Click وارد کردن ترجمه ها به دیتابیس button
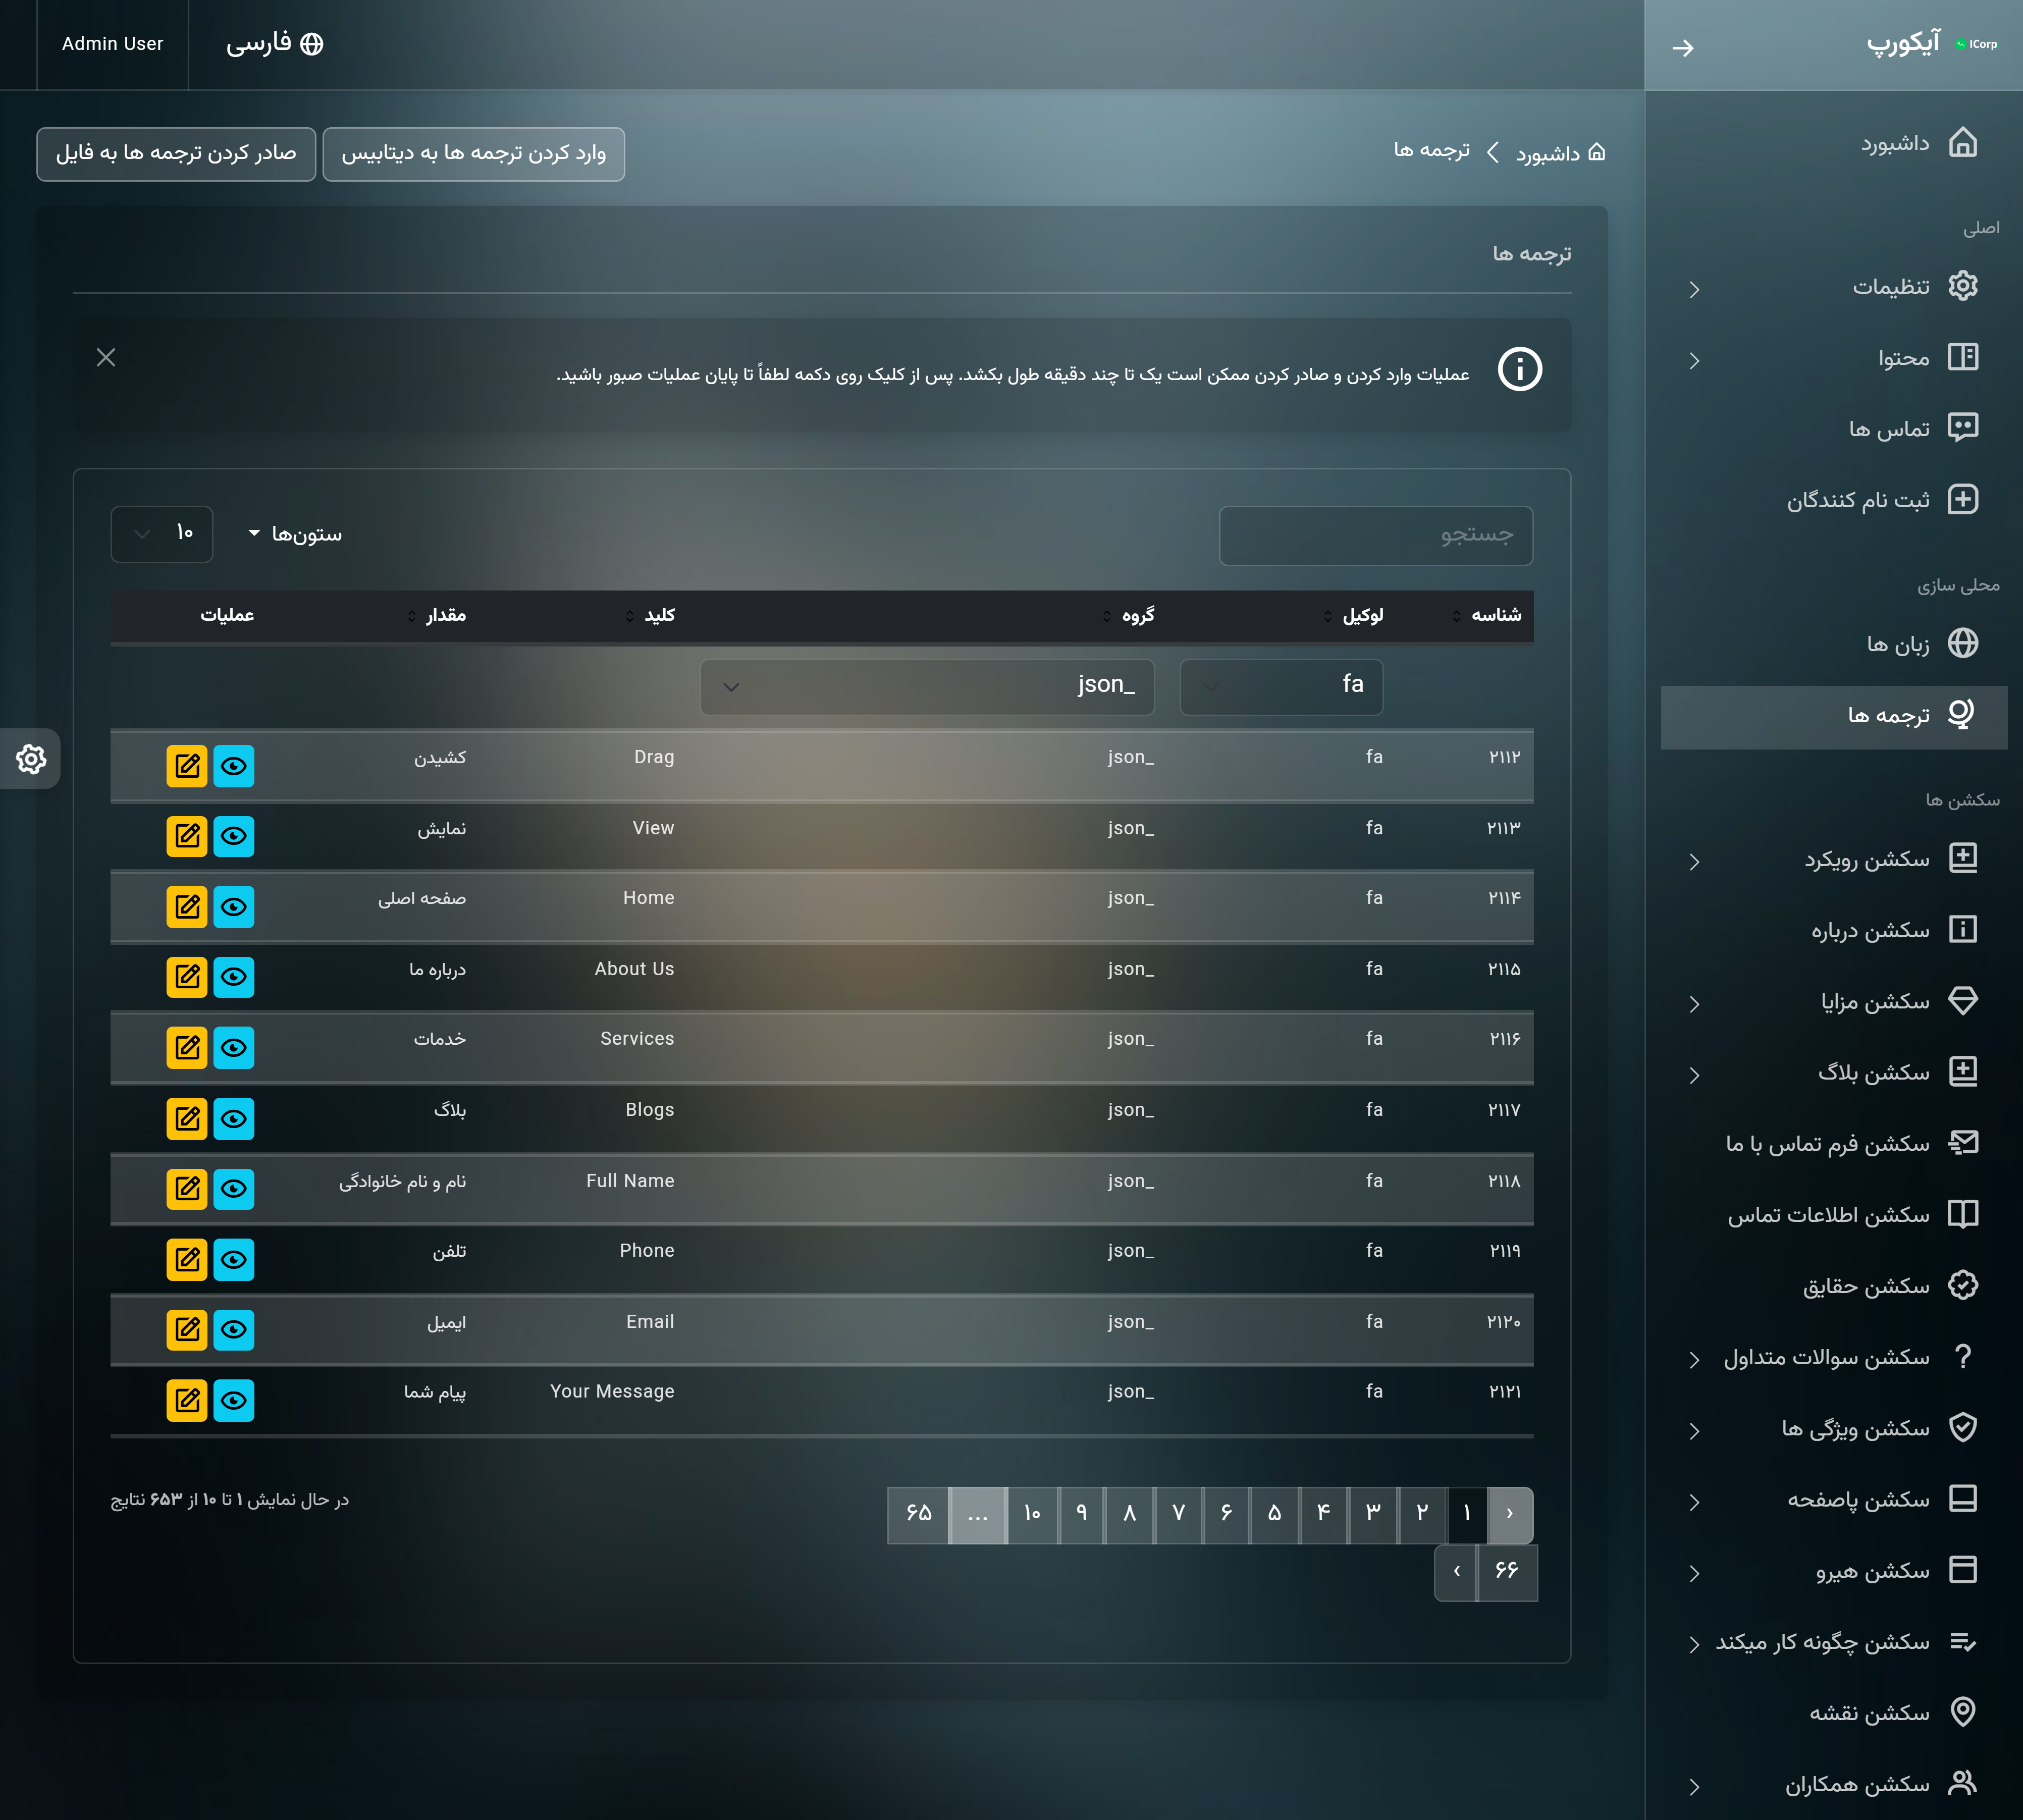 pyautogui.click(x=474, y=154)
